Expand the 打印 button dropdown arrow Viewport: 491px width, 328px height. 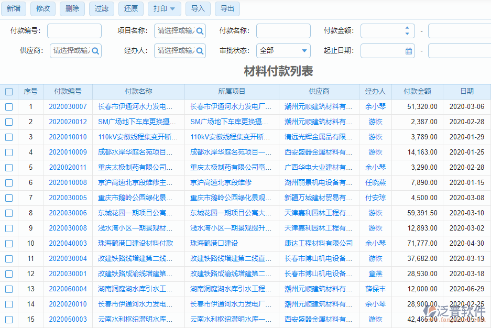[173, 9]
